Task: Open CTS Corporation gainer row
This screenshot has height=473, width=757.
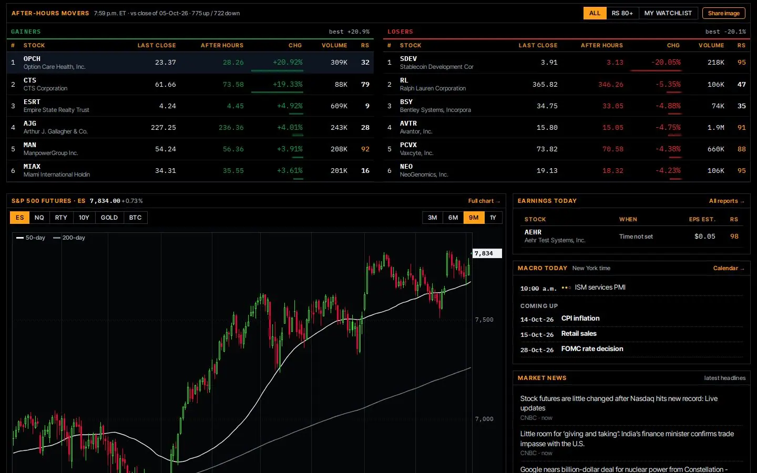Action: [x=190, y=84]
